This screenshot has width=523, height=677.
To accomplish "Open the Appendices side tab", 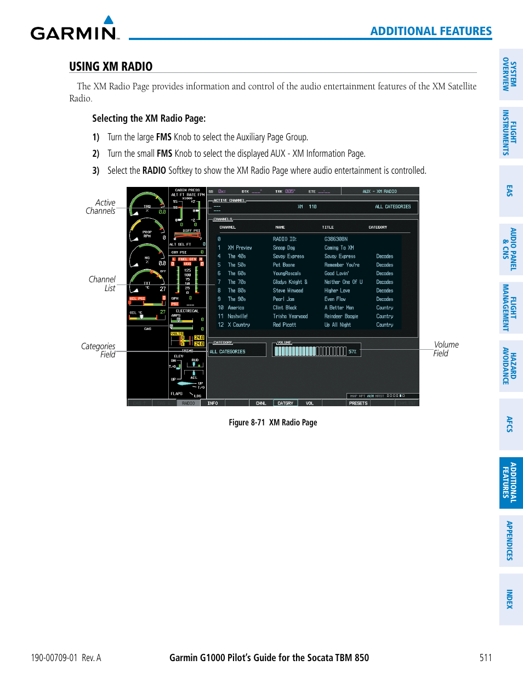I will (x=511, y=541).
